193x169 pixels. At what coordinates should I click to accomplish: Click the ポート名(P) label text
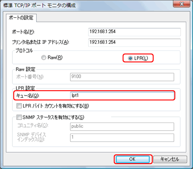tap(23, 32)
